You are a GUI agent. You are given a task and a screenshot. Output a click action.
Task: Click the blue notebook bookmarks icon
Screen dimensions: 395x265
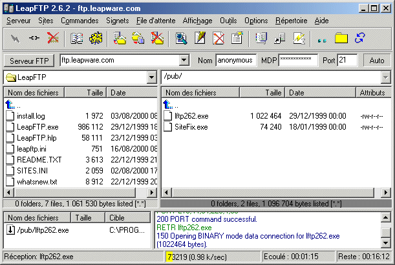pyautogui.click(x=261, y=38)
